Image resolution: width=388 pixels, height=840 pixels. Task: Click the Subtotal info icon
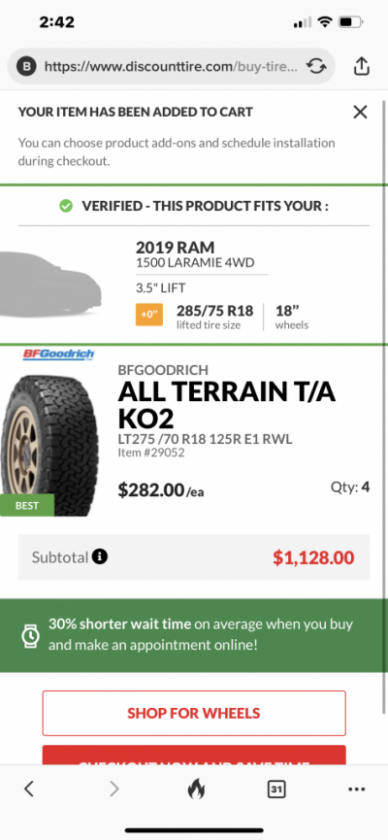100,556
